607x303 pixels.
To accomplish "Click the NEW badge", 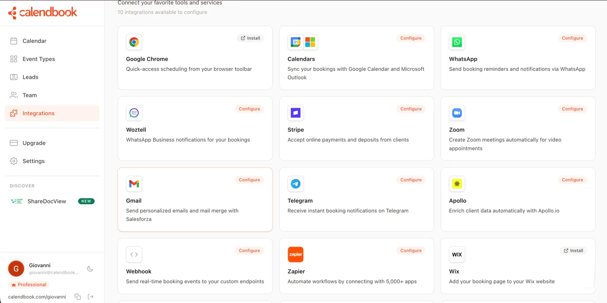I will click(x=86, y=201).
